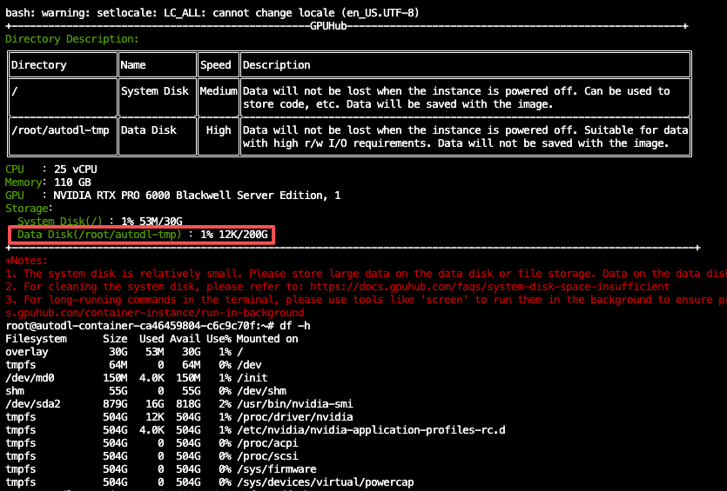Image resolution: width=727 pixels, height=491 pixels.
Task: Open the container-instance/run-in-background link
Action: click(x=155, y=312)
